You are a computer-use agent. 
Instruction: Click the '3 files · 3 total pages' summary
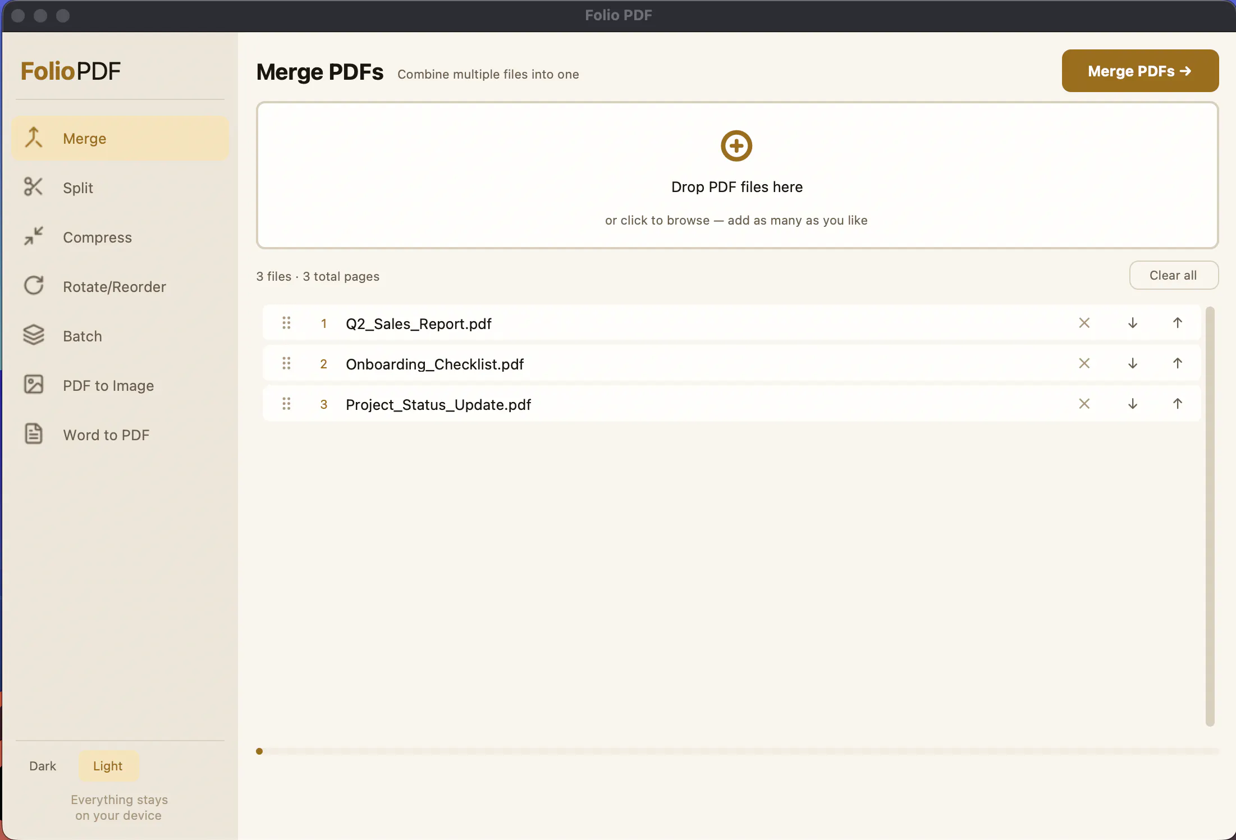[x=318, y=276]
